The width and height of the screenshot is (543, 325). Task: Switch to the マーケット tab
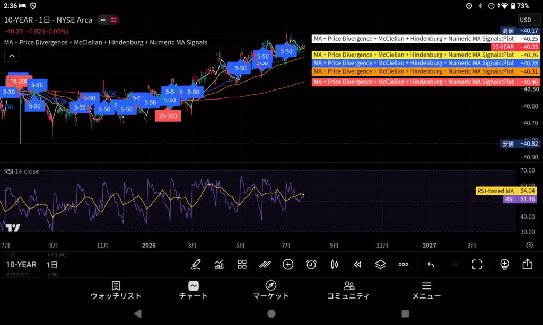coord(271,290)
